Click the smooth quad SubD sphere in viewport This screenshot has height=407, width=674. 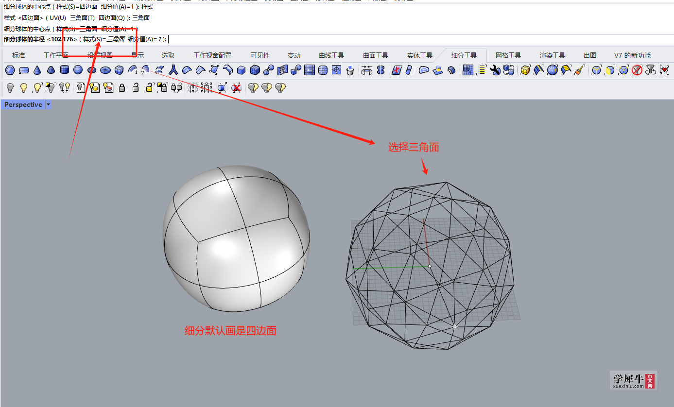tap(236, 238)
